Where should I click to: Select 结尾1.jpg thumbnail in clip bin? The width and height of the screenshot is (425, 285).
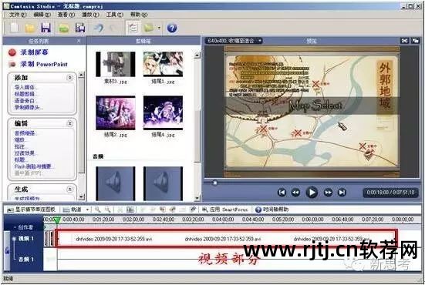[163, 64]
